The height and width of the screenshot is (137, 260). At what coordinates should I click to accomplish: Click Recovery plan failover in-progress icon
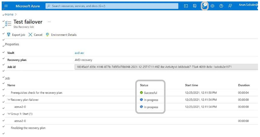[x=141, y=100]
